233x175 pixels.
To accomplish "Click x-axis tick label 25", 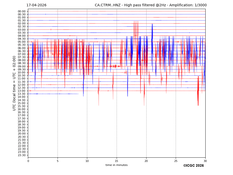I will click(176, 161).
